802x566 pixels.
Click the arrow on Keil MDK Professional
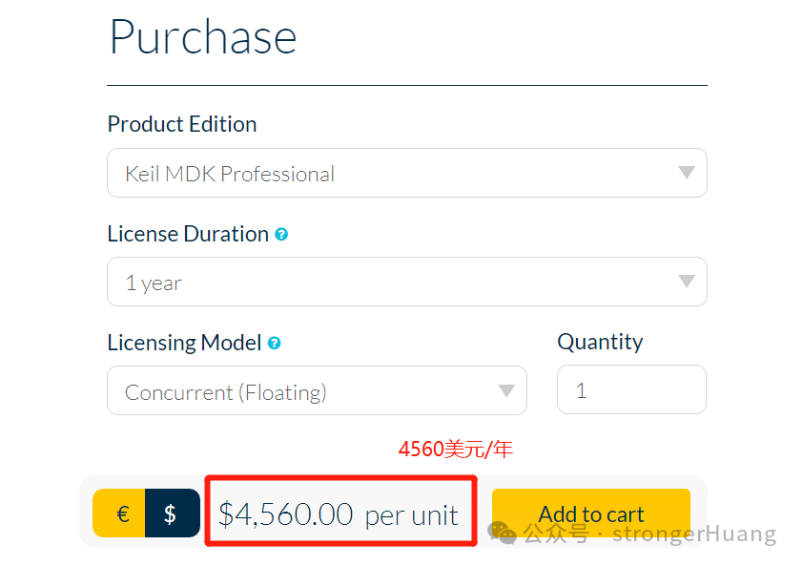[686, 172]
